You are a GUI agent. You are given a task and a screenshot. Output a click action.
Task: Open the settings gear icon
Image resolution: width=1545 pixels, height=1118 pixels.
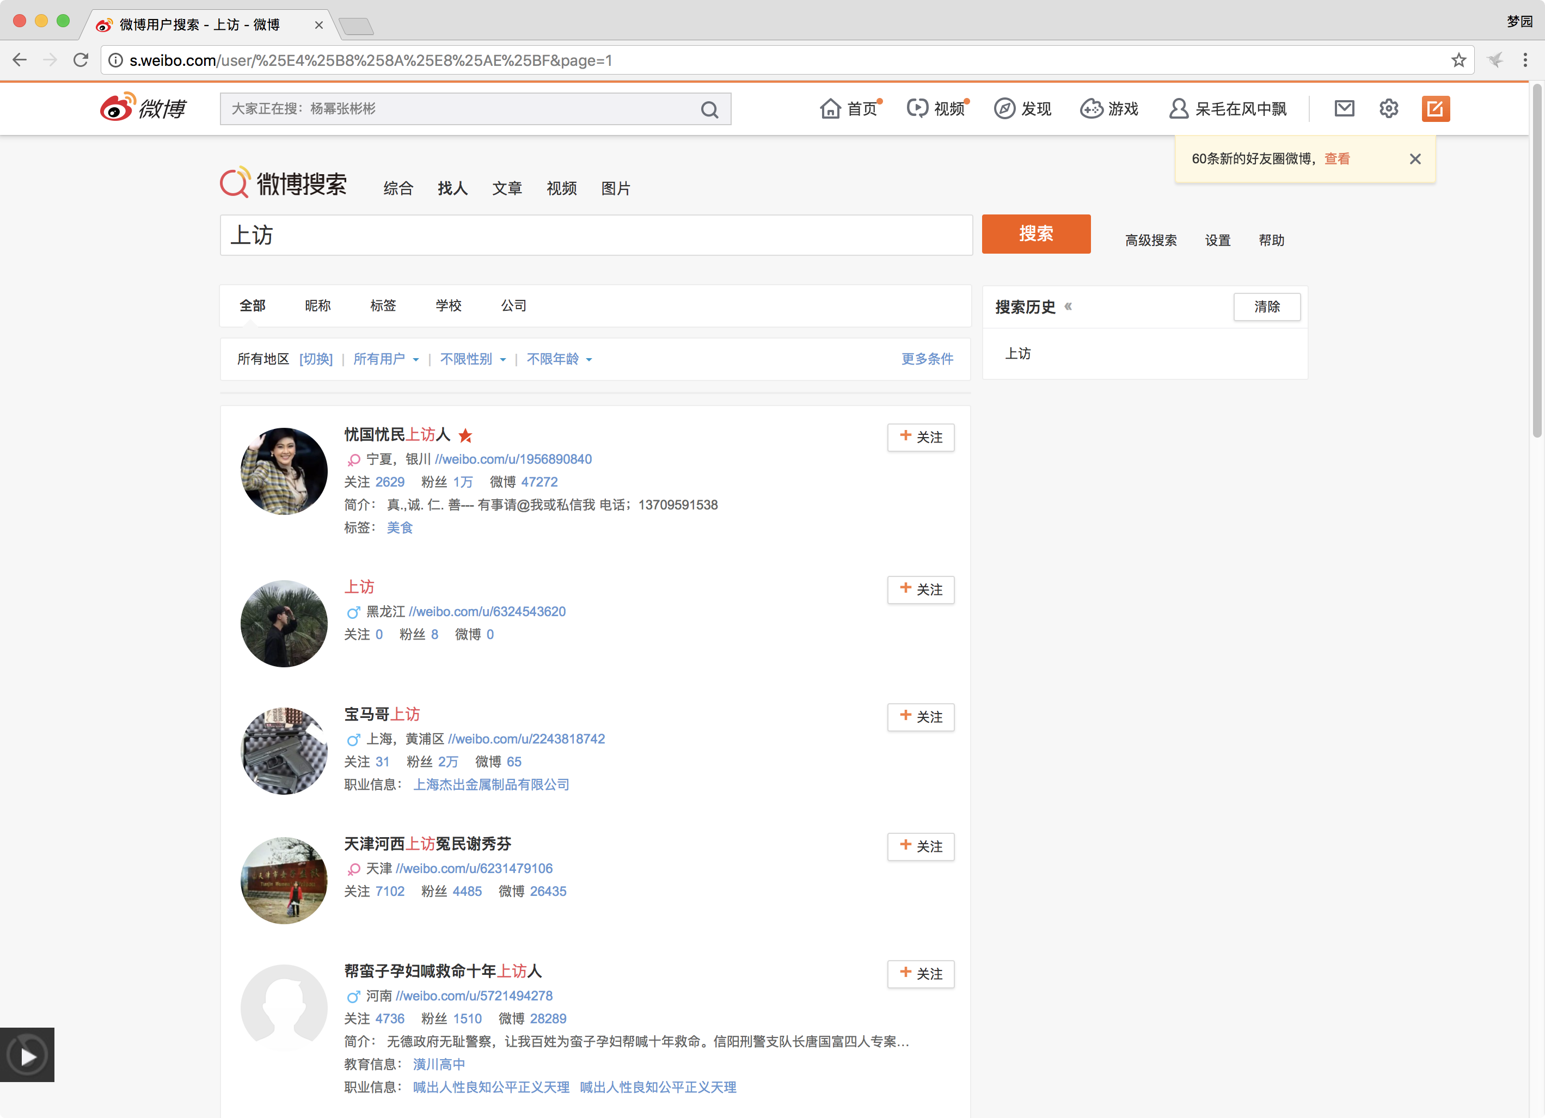pos(1388,108)
